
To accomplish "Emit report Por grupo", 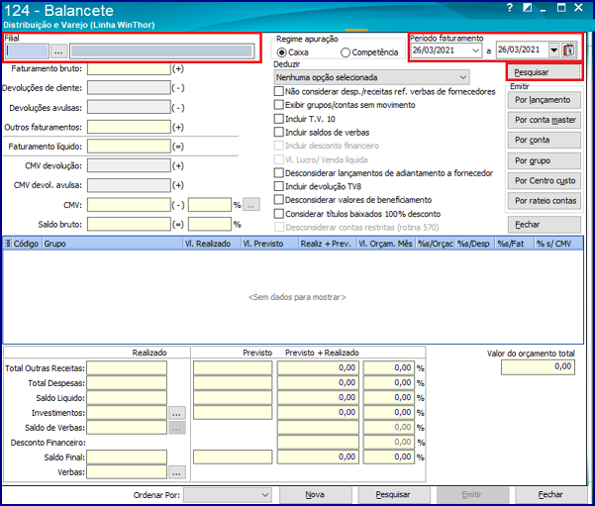I will [x=545, y=160].
